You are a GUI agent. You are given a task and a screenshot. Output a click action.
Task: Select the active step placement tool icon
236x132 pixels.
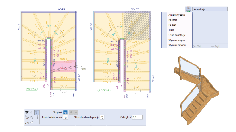pyautogui.click(x=37, y=112)
